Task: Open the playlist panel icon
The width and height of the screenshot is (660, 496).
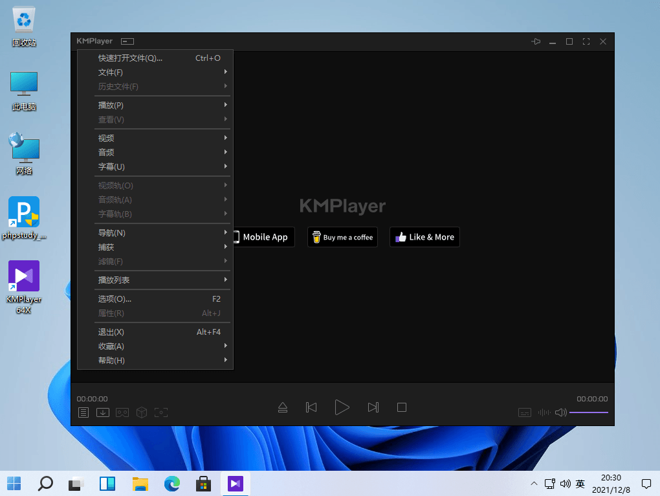Action: pos(83,412)
